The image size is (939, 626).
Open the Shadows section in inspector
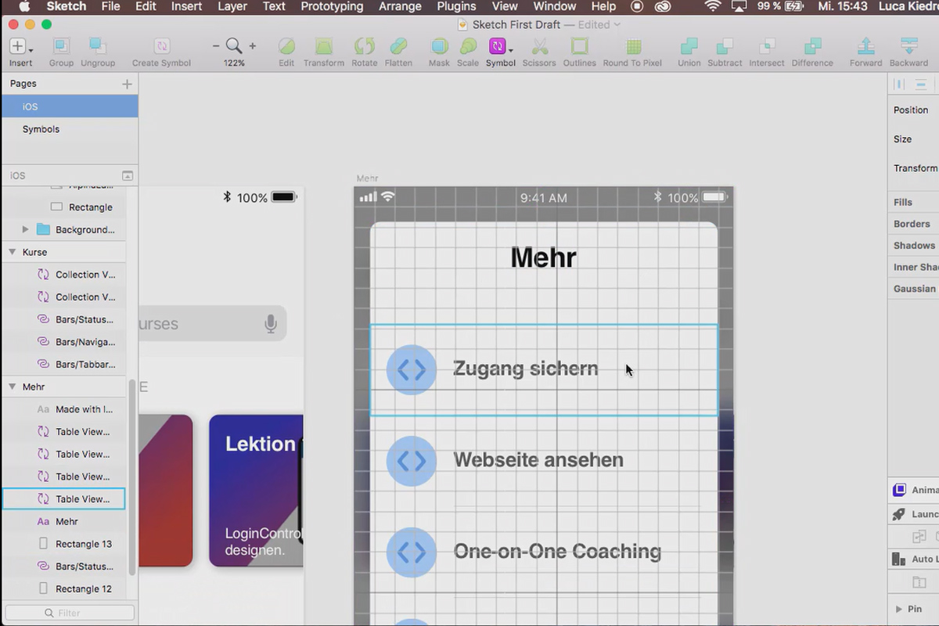[913, 246]
